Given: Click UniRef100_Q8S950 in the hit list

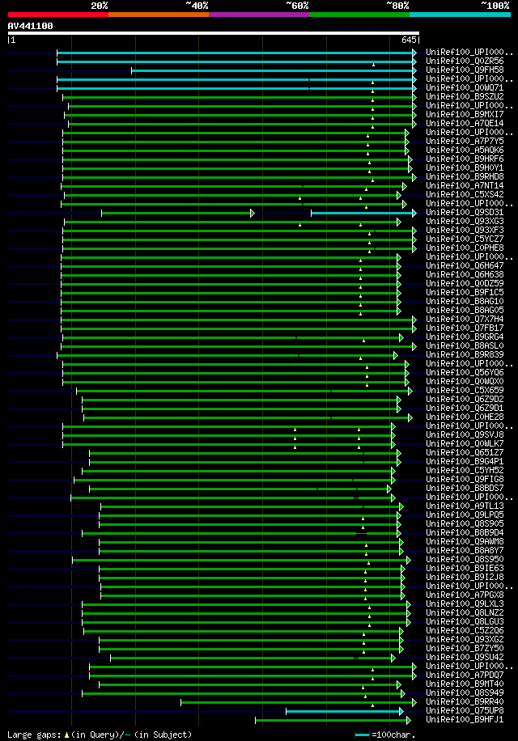Looking at the screenshot, I should 465,560.
